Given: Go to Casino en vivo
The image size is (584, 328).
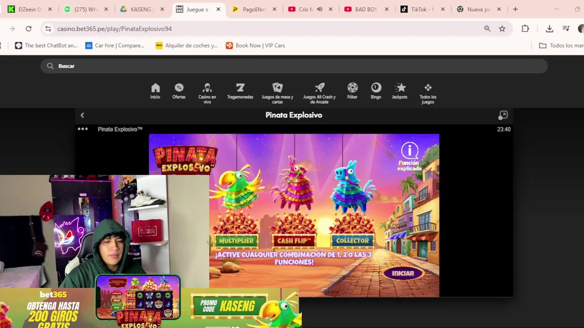Looking at the screenshot, I should point(207,93).
